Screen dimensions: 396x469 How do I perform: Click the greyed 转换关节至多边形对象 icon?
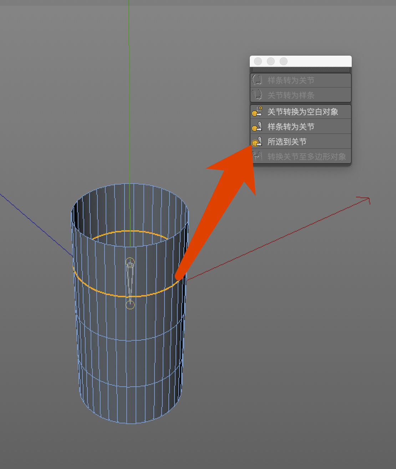pos(257,156)
